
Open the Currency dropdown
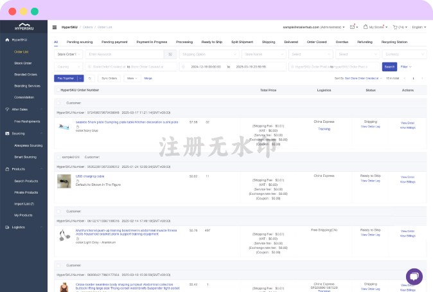tap(404, 54)
